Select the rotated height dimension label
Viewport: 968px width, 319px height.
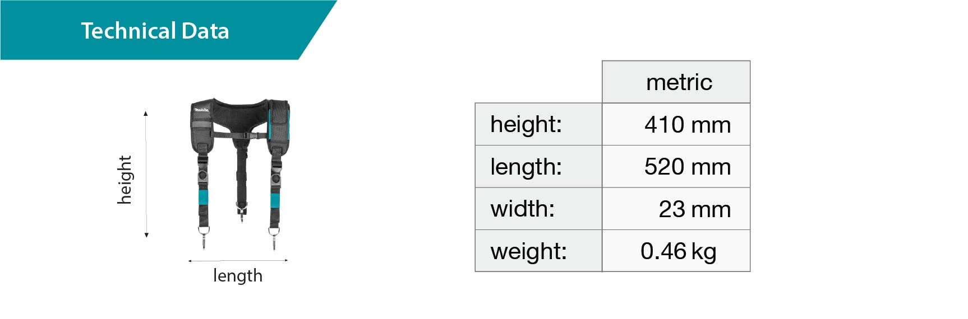click(x=125, y=180)
